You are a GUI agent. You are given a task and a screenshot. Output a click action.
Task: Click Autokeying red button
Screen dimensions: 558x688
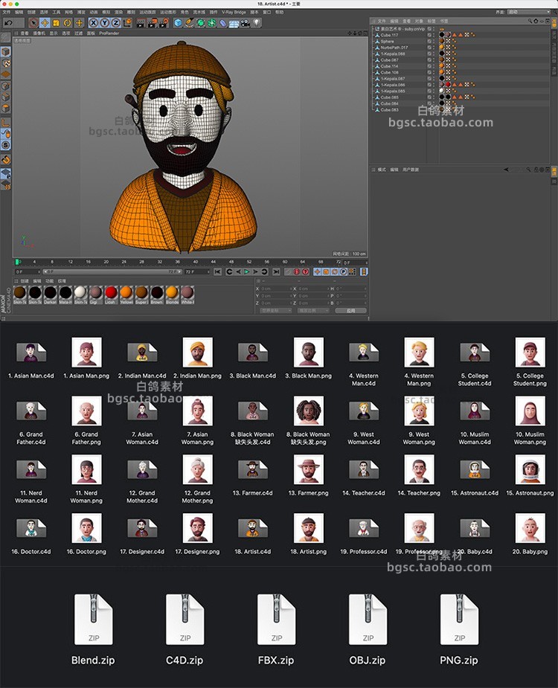coord(306,272)
